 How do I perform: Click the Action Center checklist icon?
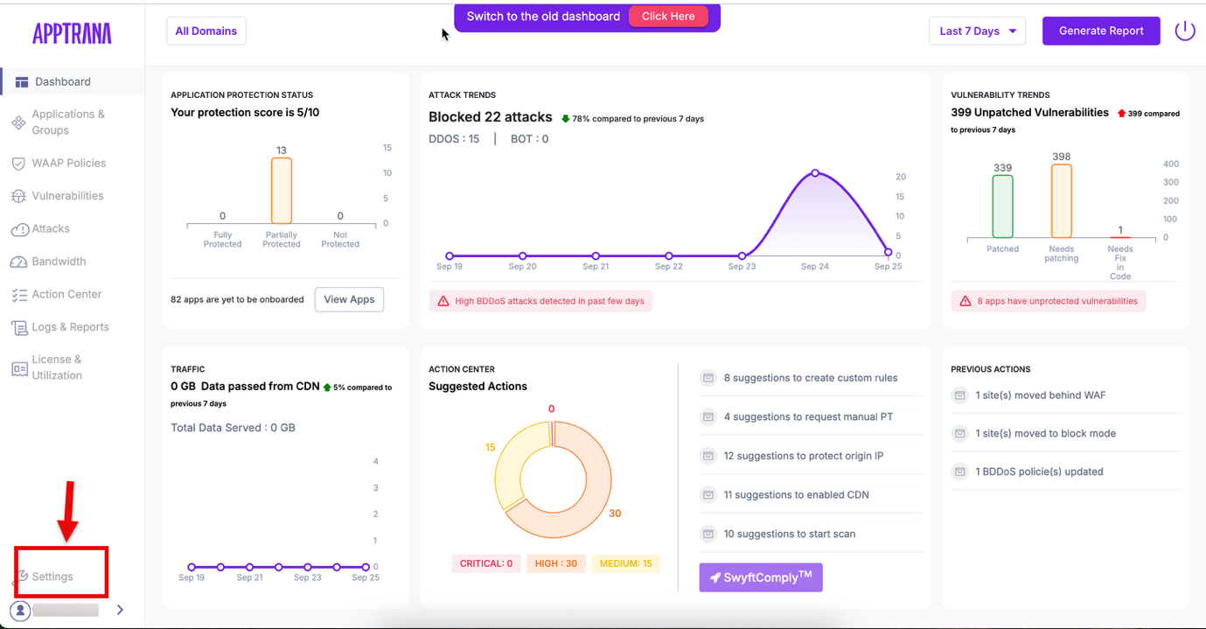click(18, 295)
